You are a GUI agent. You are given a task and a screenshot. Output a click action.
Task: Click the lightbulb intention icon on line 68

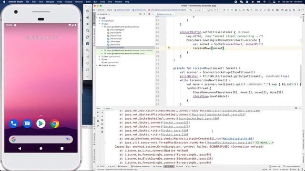(169, 47)
